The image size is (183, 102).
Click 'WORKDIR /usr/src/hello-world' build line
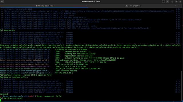(x=50, y=22)
